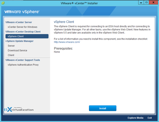The width and height of the screenshot is (159, 122).
Task: Click the installer icon in title bar
Action: click(3, 3)
